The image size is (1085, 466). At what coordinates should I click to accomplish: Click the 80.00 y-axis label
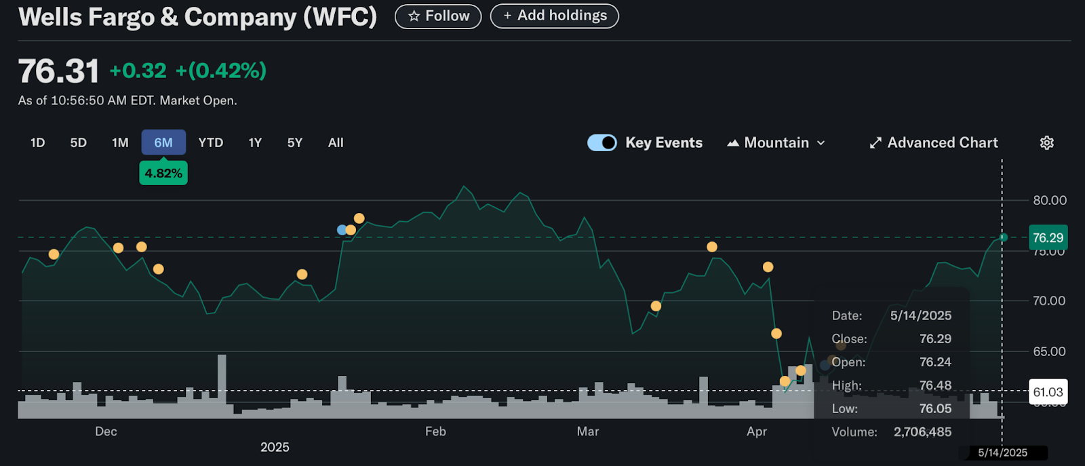point(1050,200)
